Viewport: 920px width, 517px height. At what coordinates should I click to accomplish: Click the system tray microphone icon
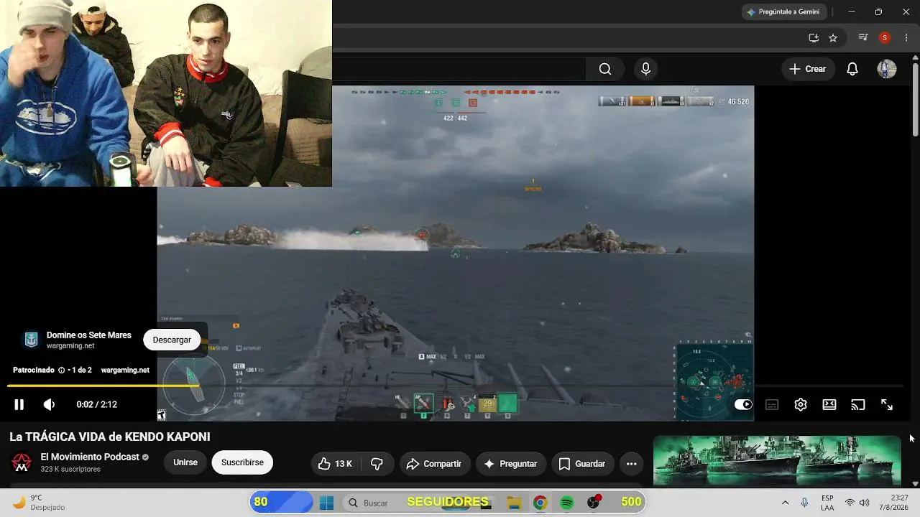[x=804, y=503]
